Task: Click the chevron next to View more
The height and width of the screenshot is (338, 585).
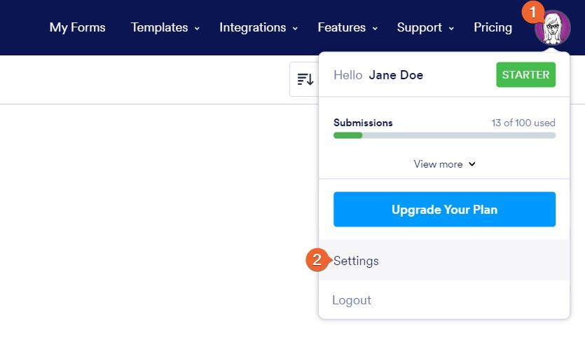Action: point(472,164)
